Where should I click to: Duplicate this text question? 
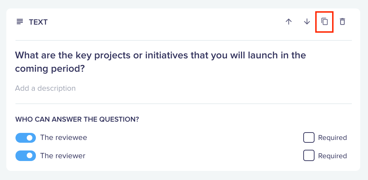324,22
